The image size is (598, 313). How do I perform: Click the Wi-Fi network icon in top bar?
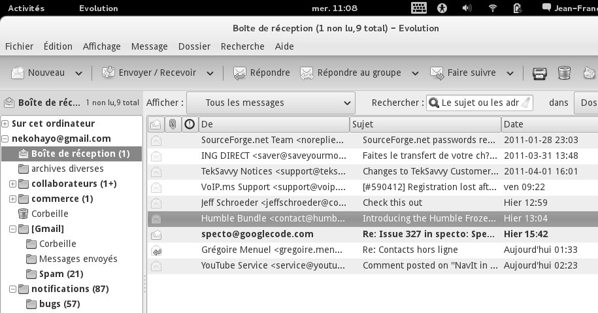point(492,8)
